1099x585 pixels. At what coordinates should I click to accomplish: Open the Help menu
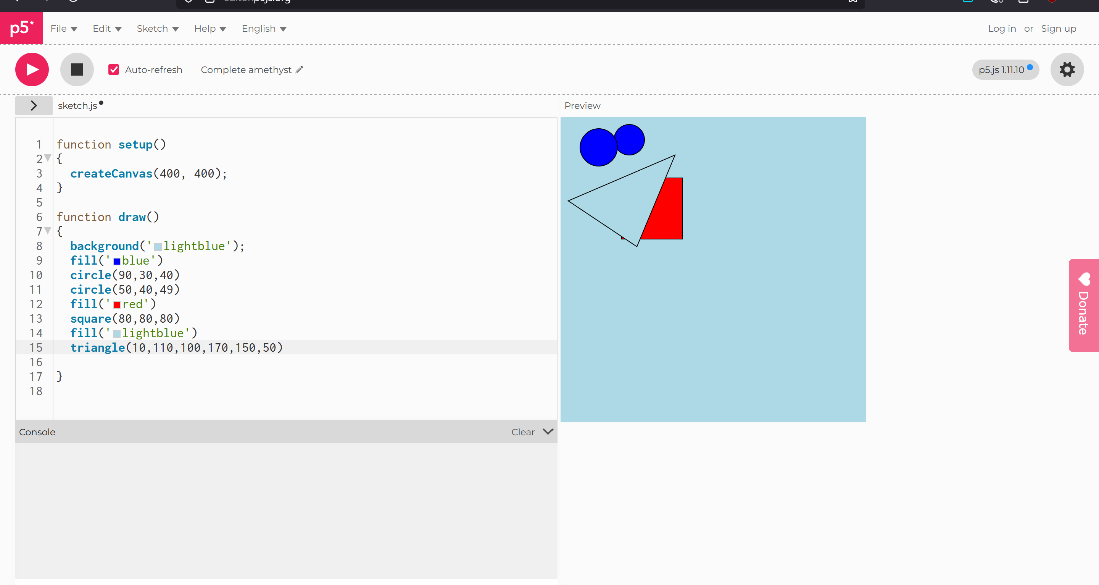point(210,29)
